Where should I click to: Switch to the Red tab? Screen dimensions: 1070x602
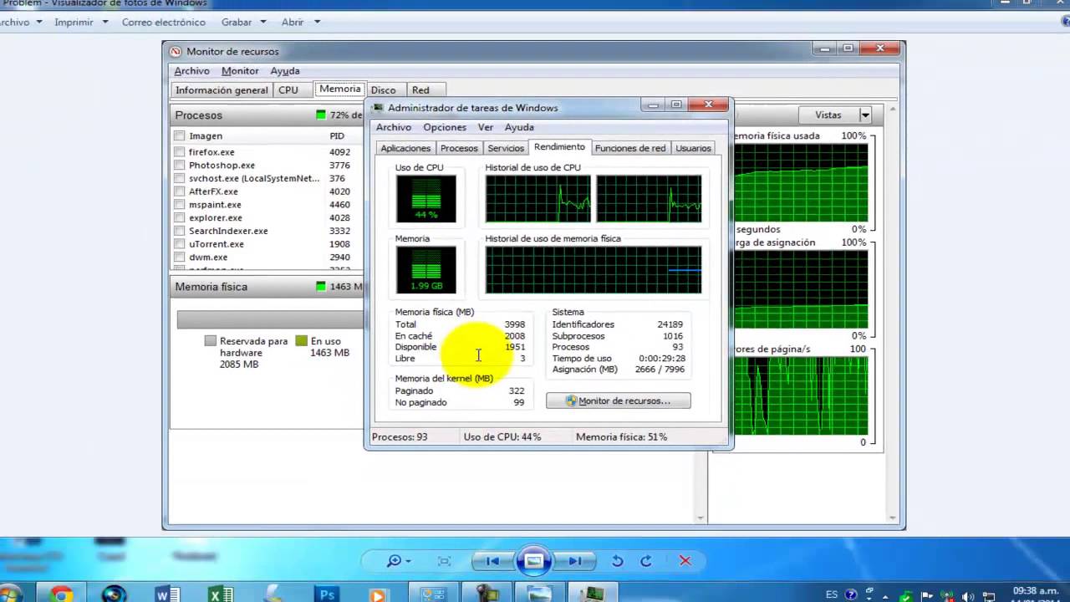point(420,90)
